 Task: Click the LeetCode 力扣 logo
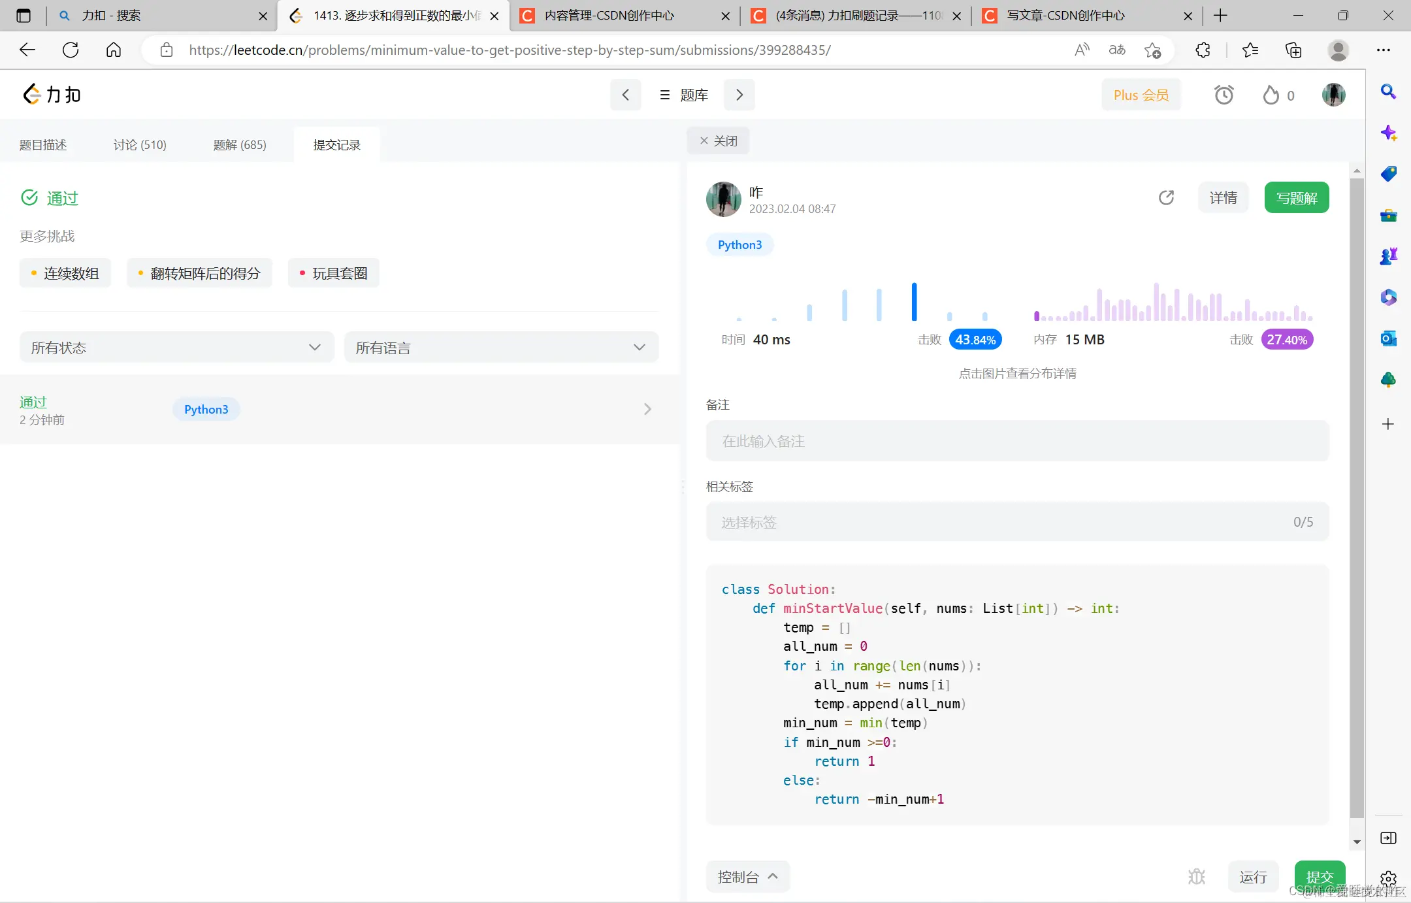click(52, 95)
